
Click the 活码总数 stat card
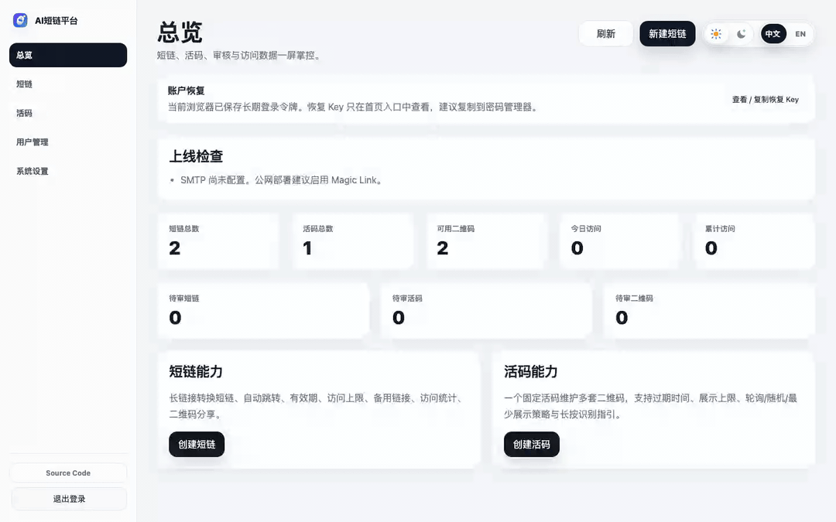click(x=352, y=241)
